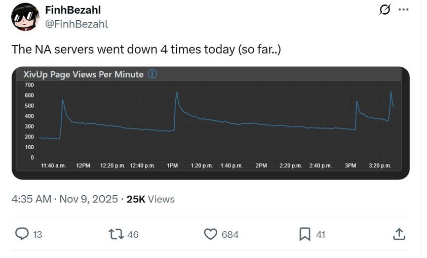Click the info icon beside chart title
Image resolution: width=427 pixels, height=258 pixels.
(152, 74)
